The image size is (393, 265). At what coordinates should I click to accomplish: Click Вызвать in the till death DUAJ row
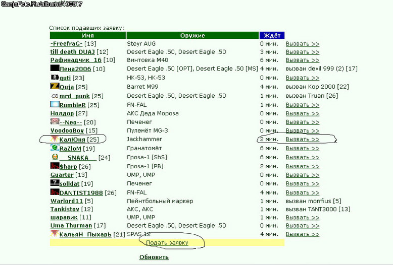coord(303,52)
